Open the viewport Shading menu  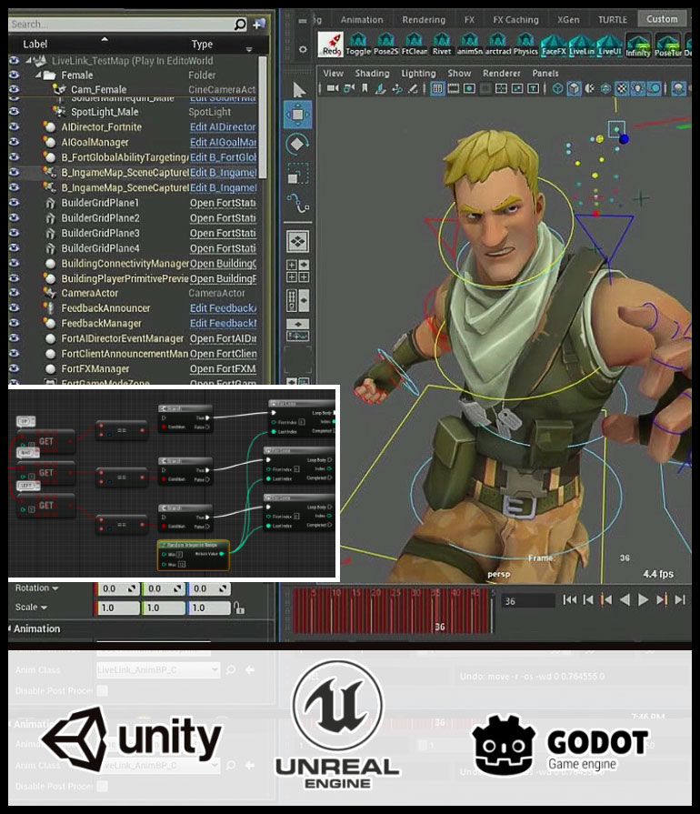[x=372, y=73]
